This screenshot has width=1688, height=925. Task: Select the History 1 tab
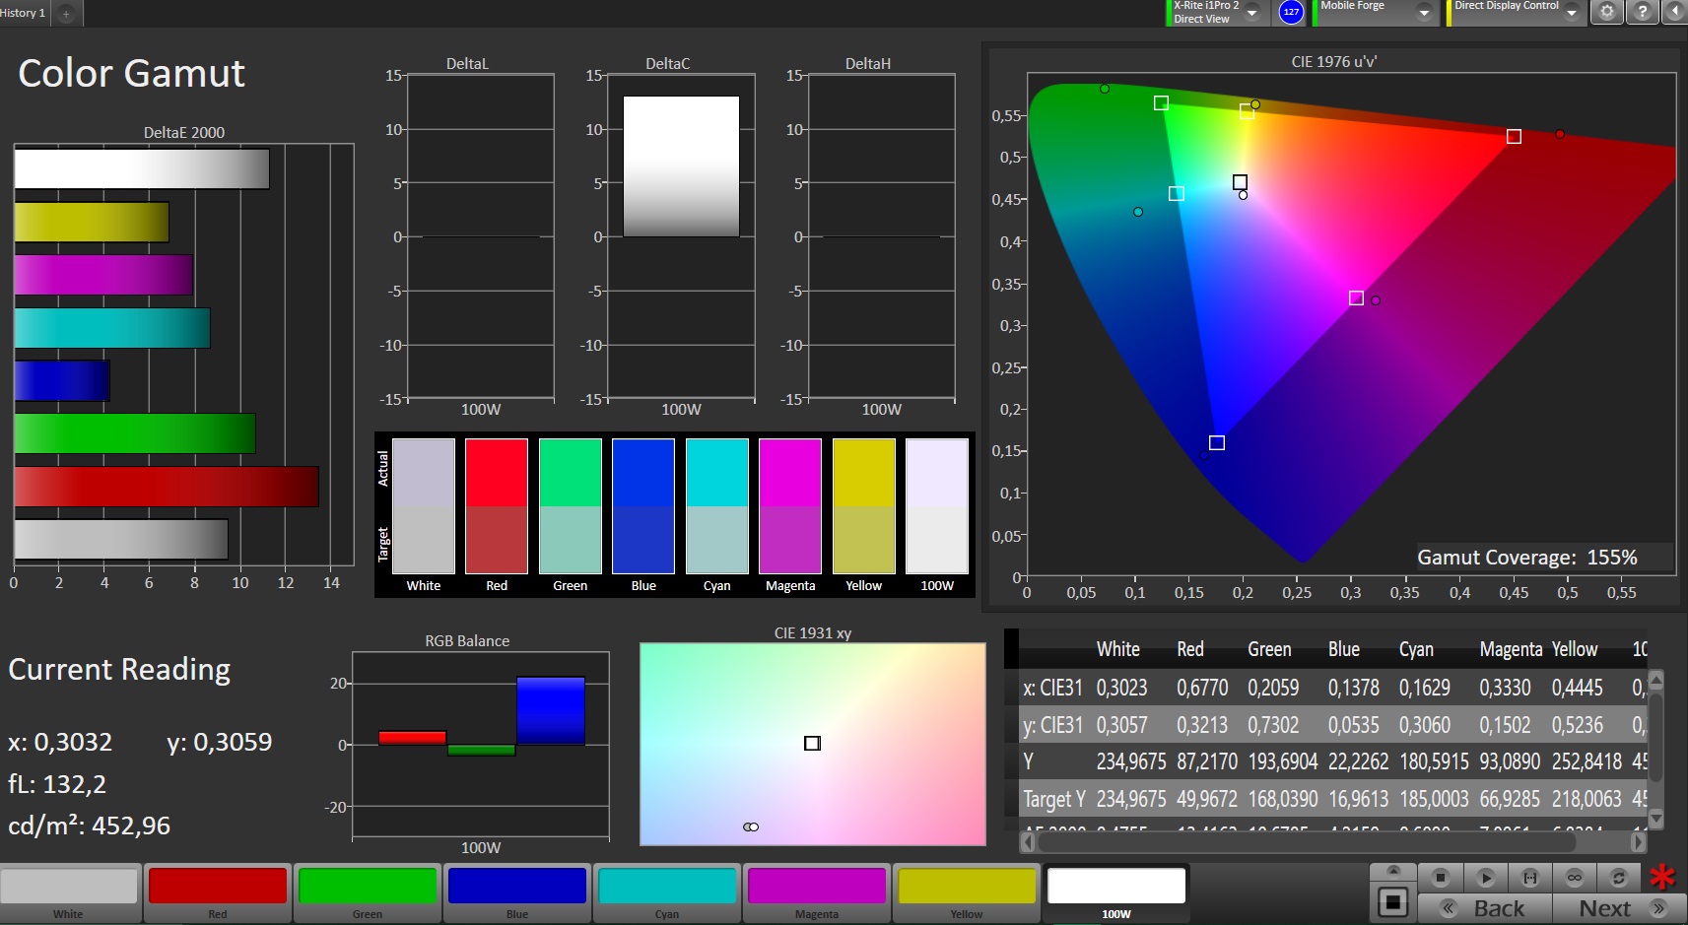24,13
